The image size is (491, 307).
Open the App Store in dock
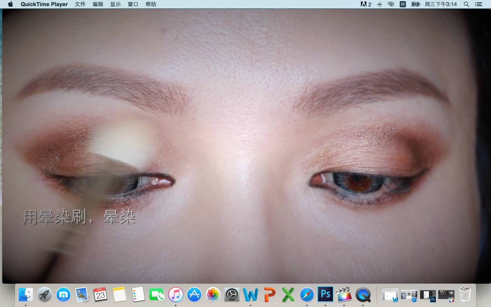click(194, 295)
